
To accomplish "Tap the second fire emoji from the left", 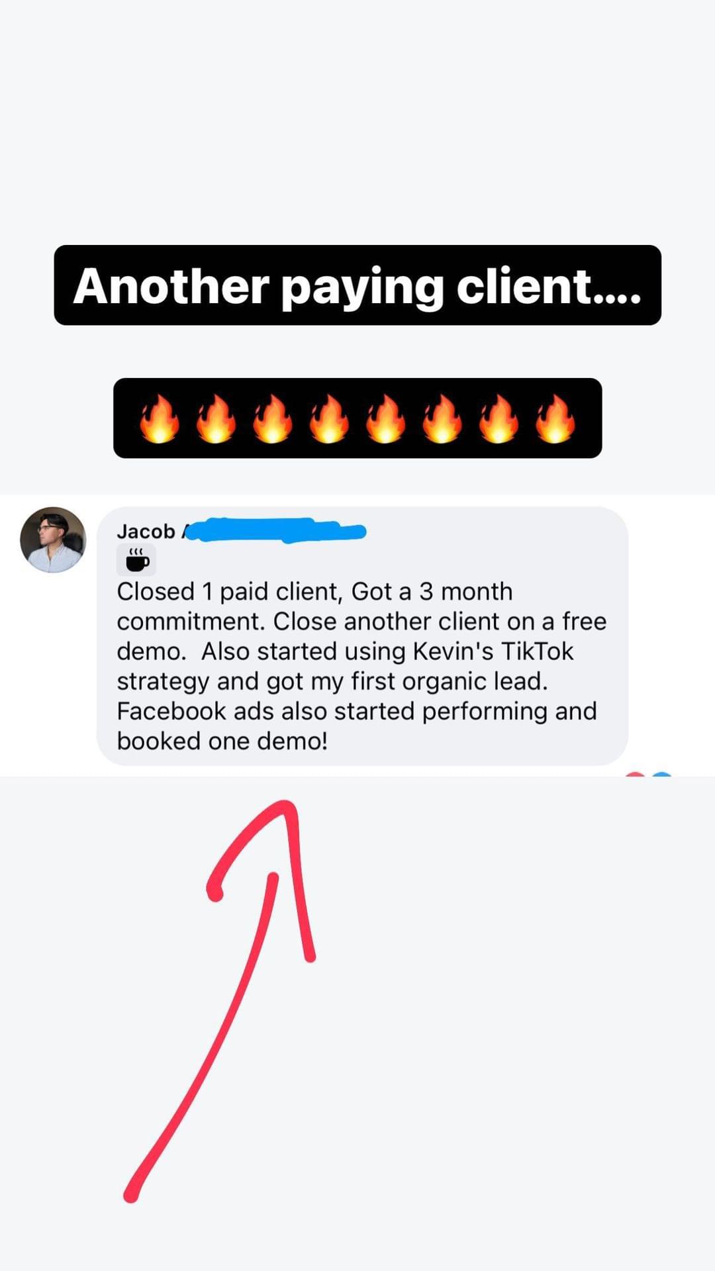I will 216,418.
